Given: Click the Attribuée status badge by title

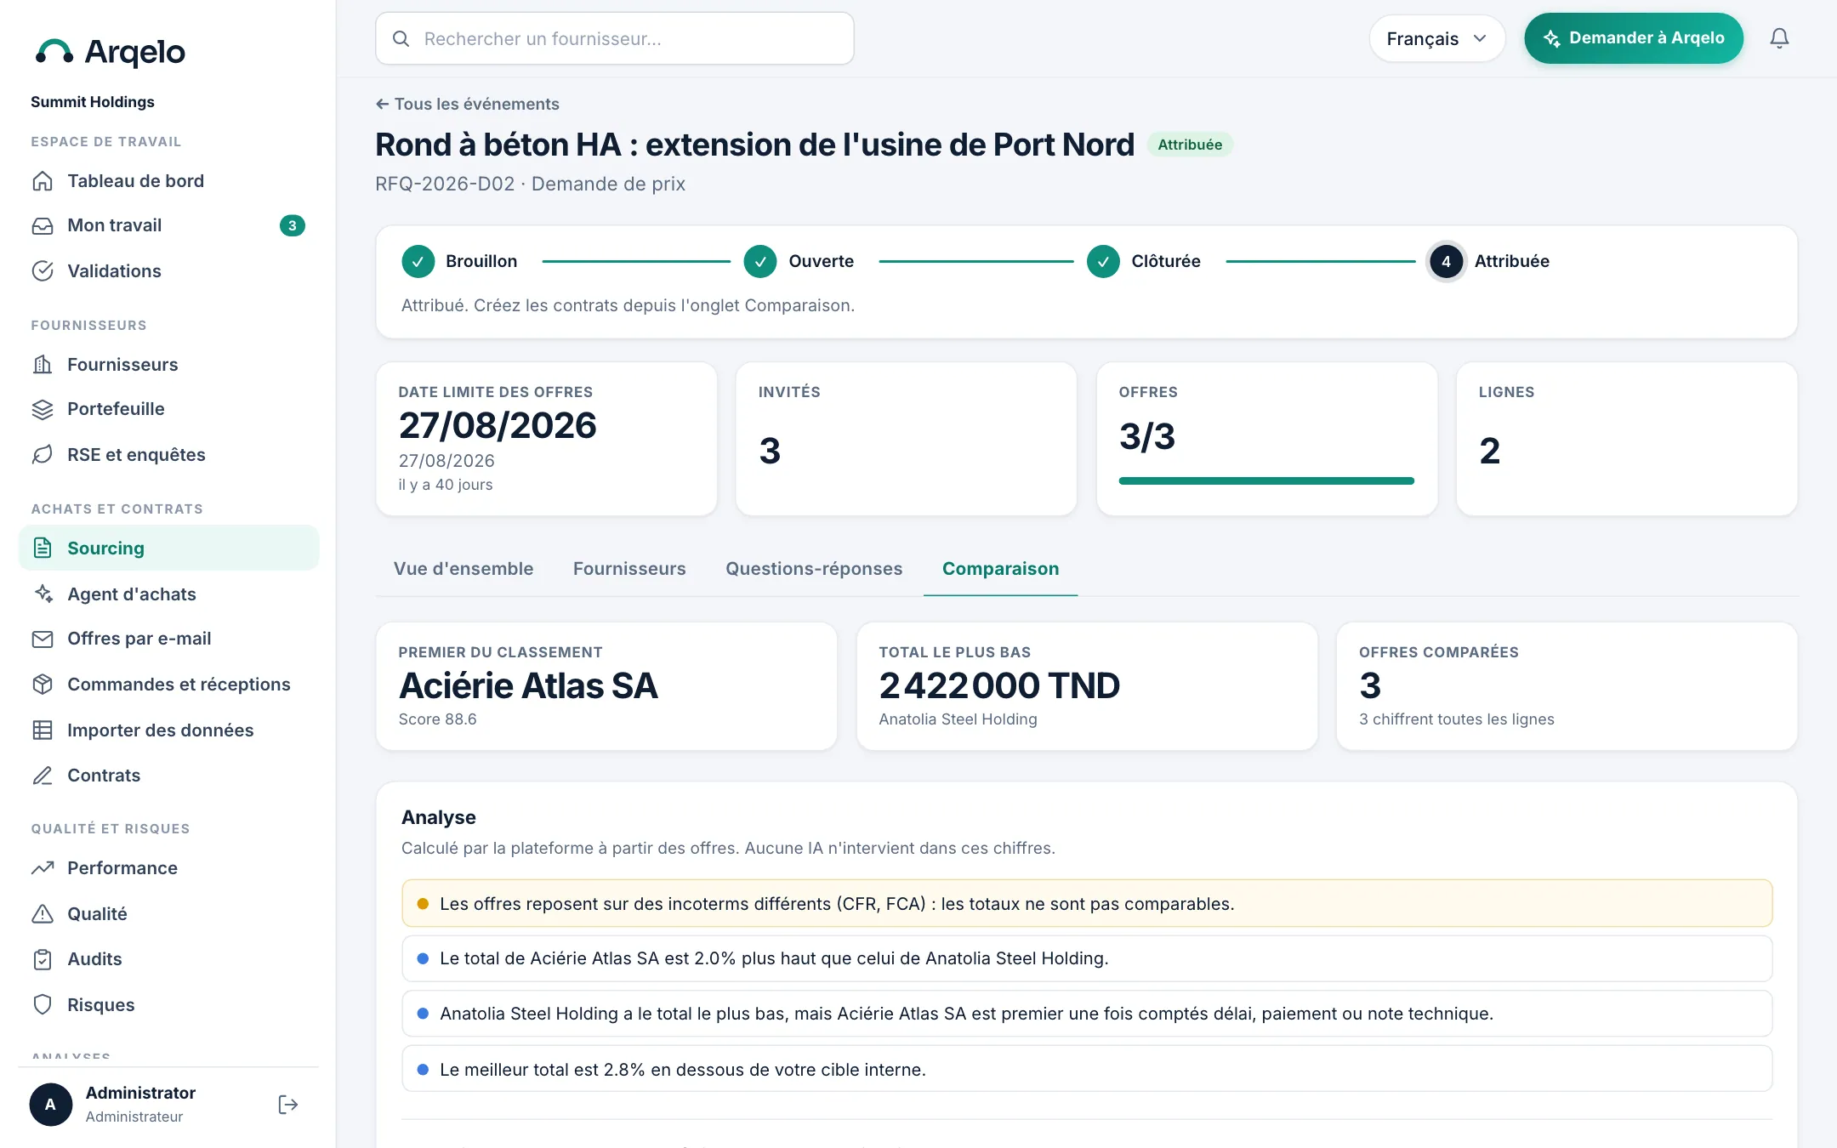Looking at the screenshot, I should pos(1190,145).
